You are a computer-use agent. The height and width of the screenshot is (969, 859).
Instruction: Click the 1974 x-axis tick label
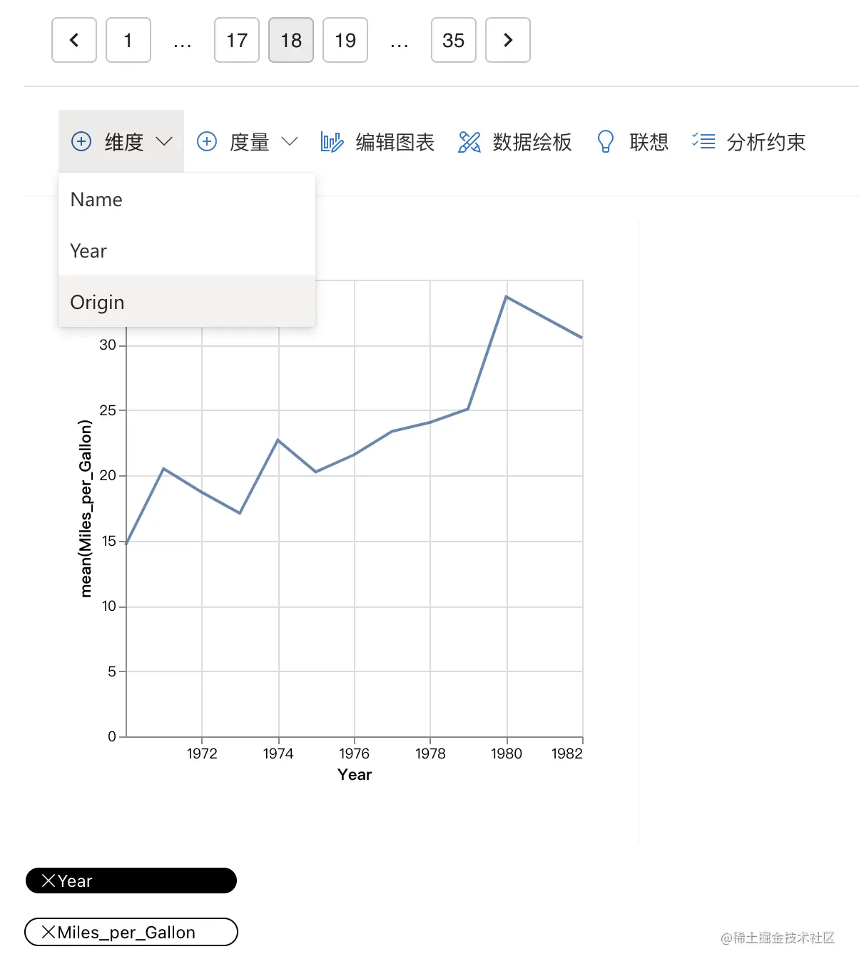278,754
